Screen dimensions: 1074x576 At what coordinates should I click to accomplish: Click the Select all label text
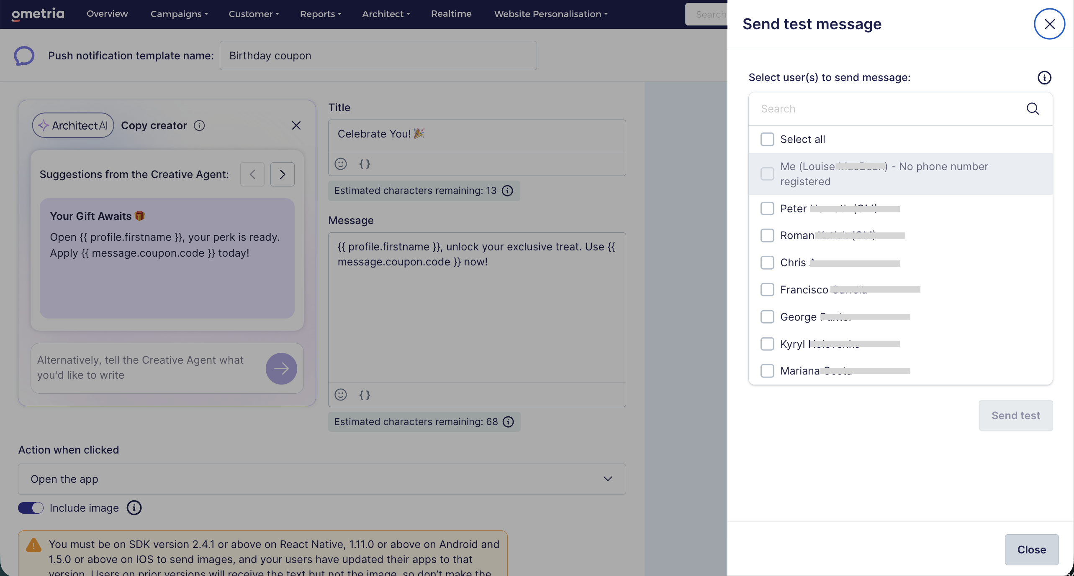pos(803,139)
